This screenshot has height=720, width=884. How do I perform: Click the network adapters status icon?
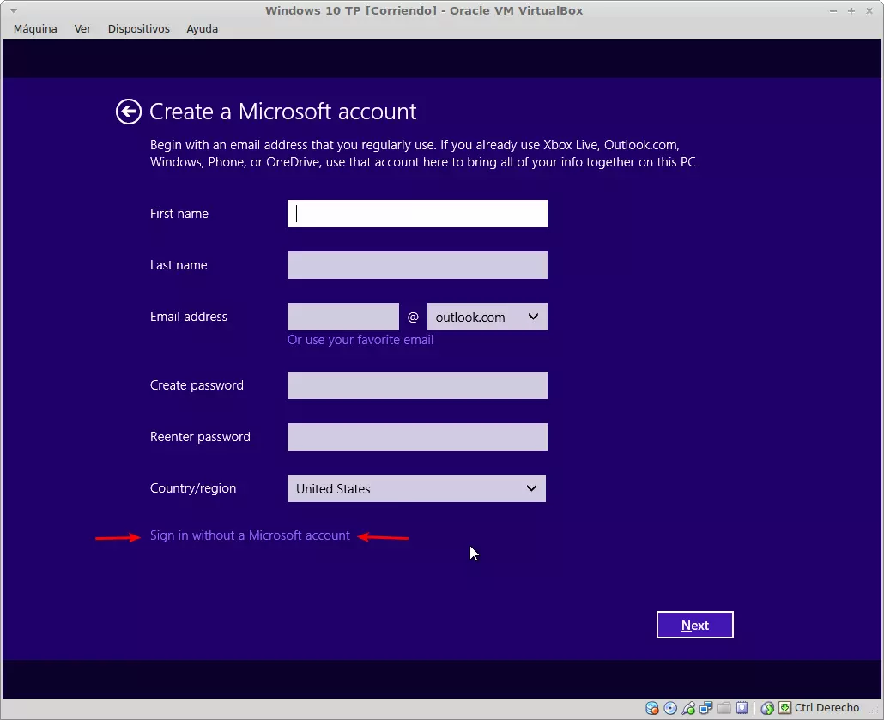pyautogui.click(x=705, y=708)
